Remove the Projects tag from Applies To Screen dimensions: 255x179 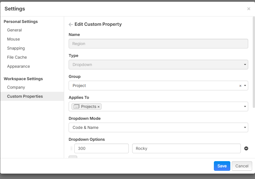click(98, 107)
